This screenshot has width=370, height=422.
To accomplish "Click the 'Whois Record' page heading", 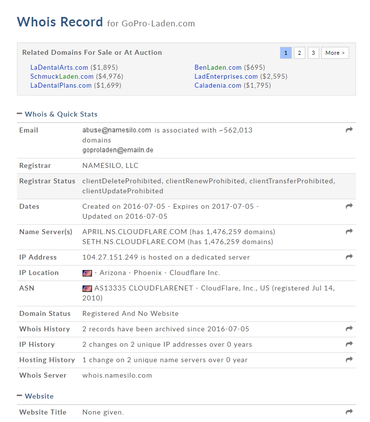I will point(60,22).
